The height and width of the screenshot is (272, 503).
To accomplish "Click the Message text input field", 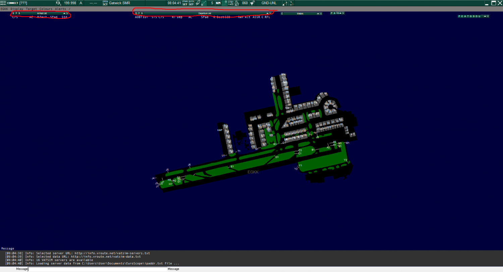I will (97, 269).
